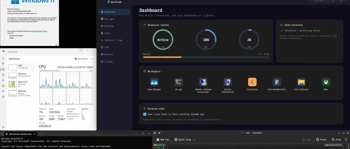Open Task Manager hamburger navigation menu
This screenshot has width=350, height=149.
pyautogui.click(x=3, y=58)
